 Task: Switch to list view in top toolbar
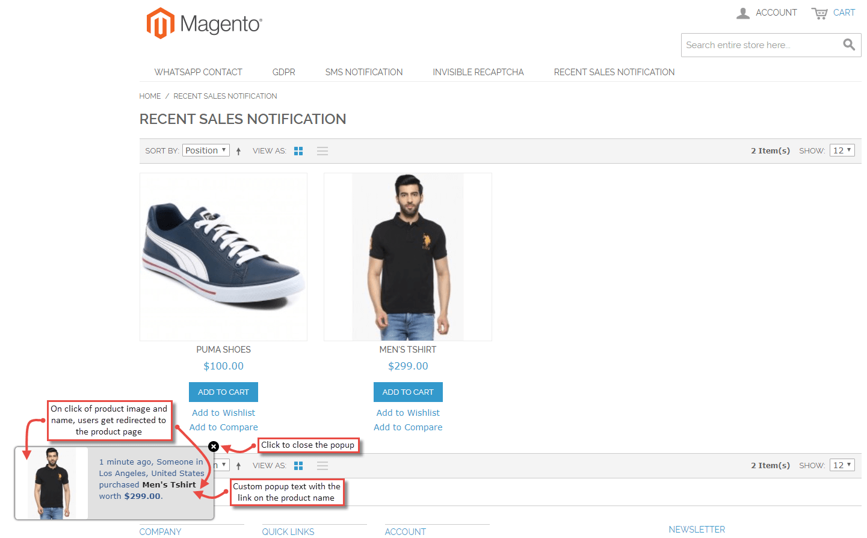point(322,151)
